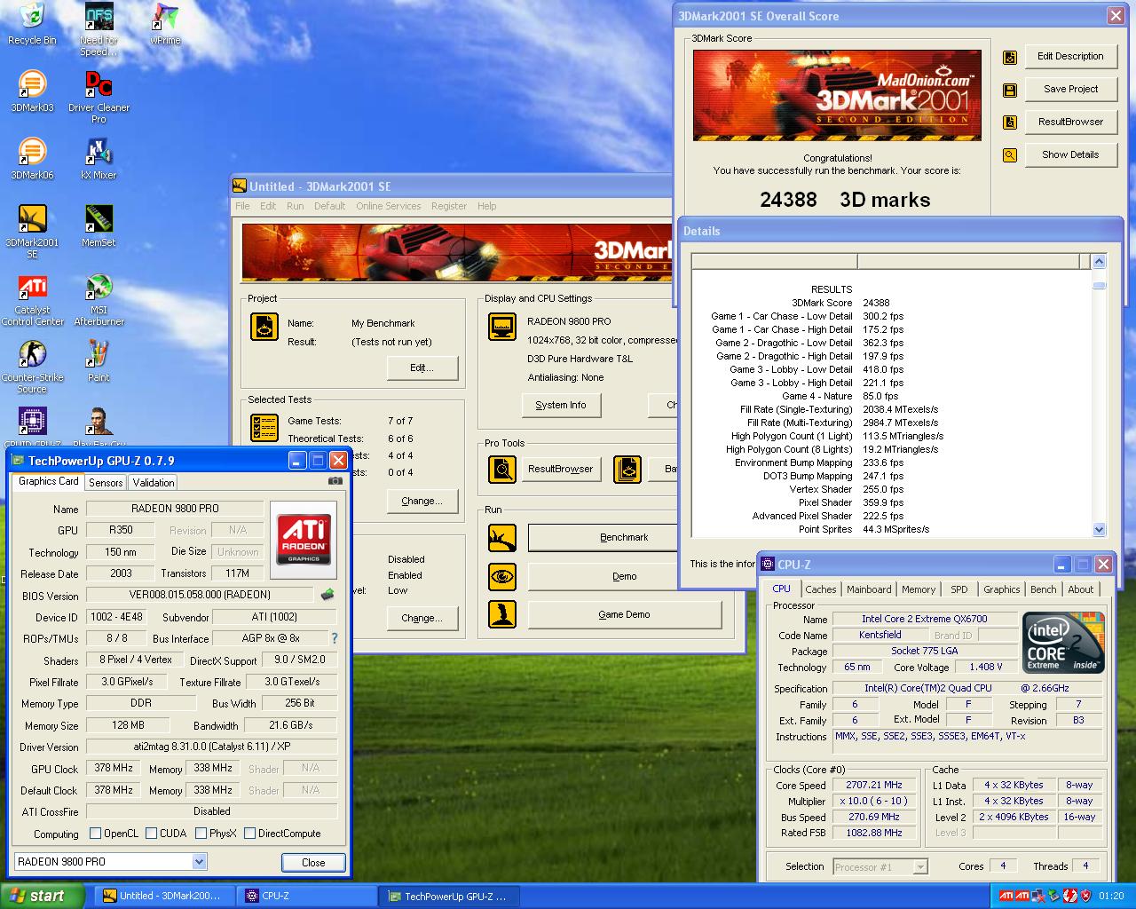Image resolution: width=1136 pixels, height=909 pixels.
Task: Open the File menu in 3DMark2001 SE
Action: click(242, 206)
